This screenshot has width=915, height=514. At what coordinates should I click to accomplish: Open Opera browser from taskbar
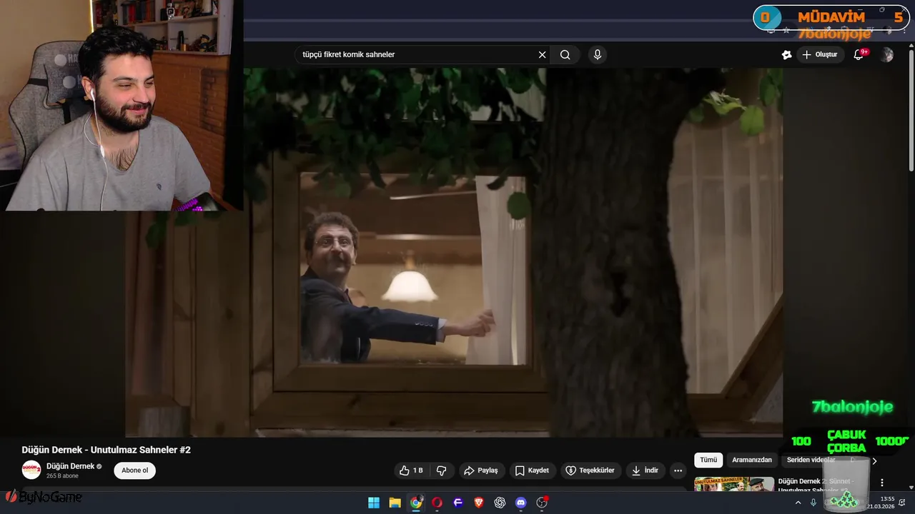(437, 503)
